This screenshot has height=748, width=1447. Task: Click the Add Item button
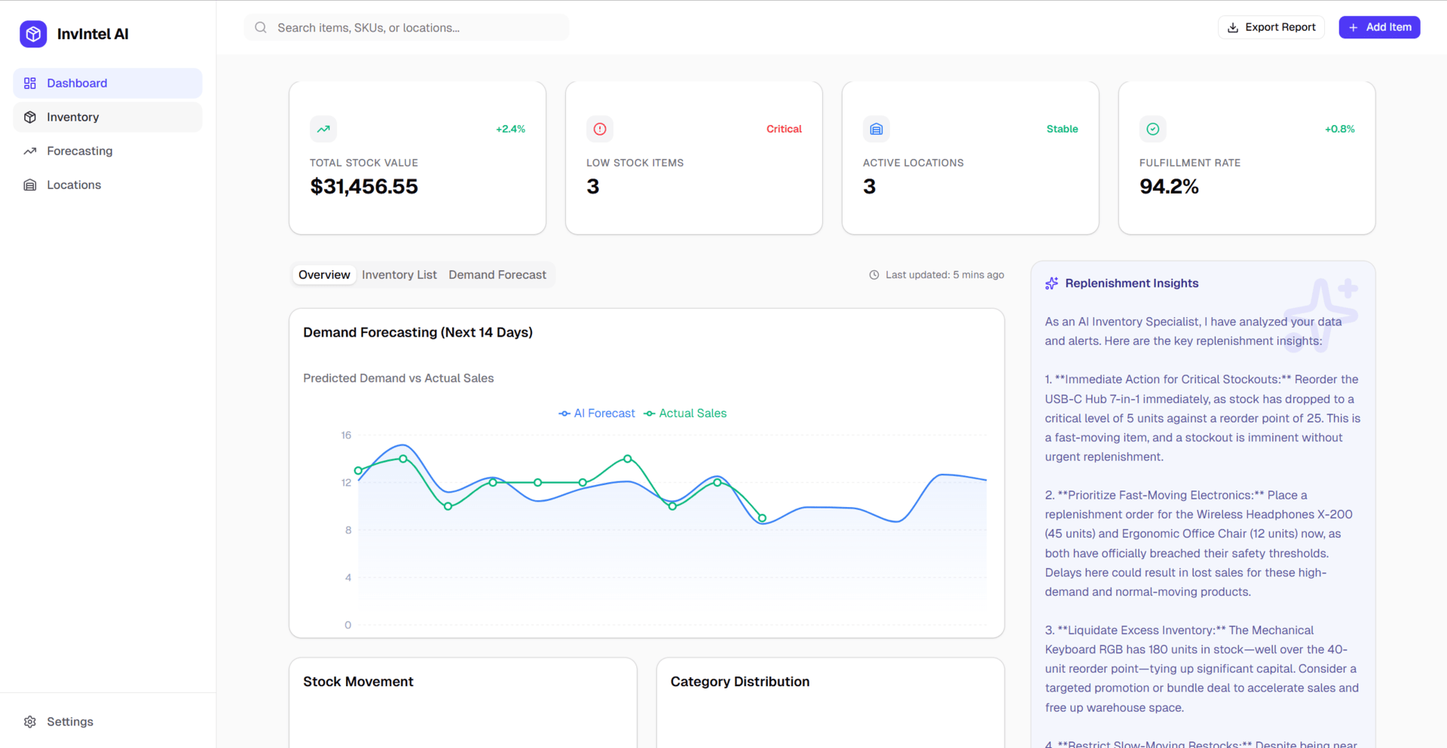click(x=1379, y=27)
